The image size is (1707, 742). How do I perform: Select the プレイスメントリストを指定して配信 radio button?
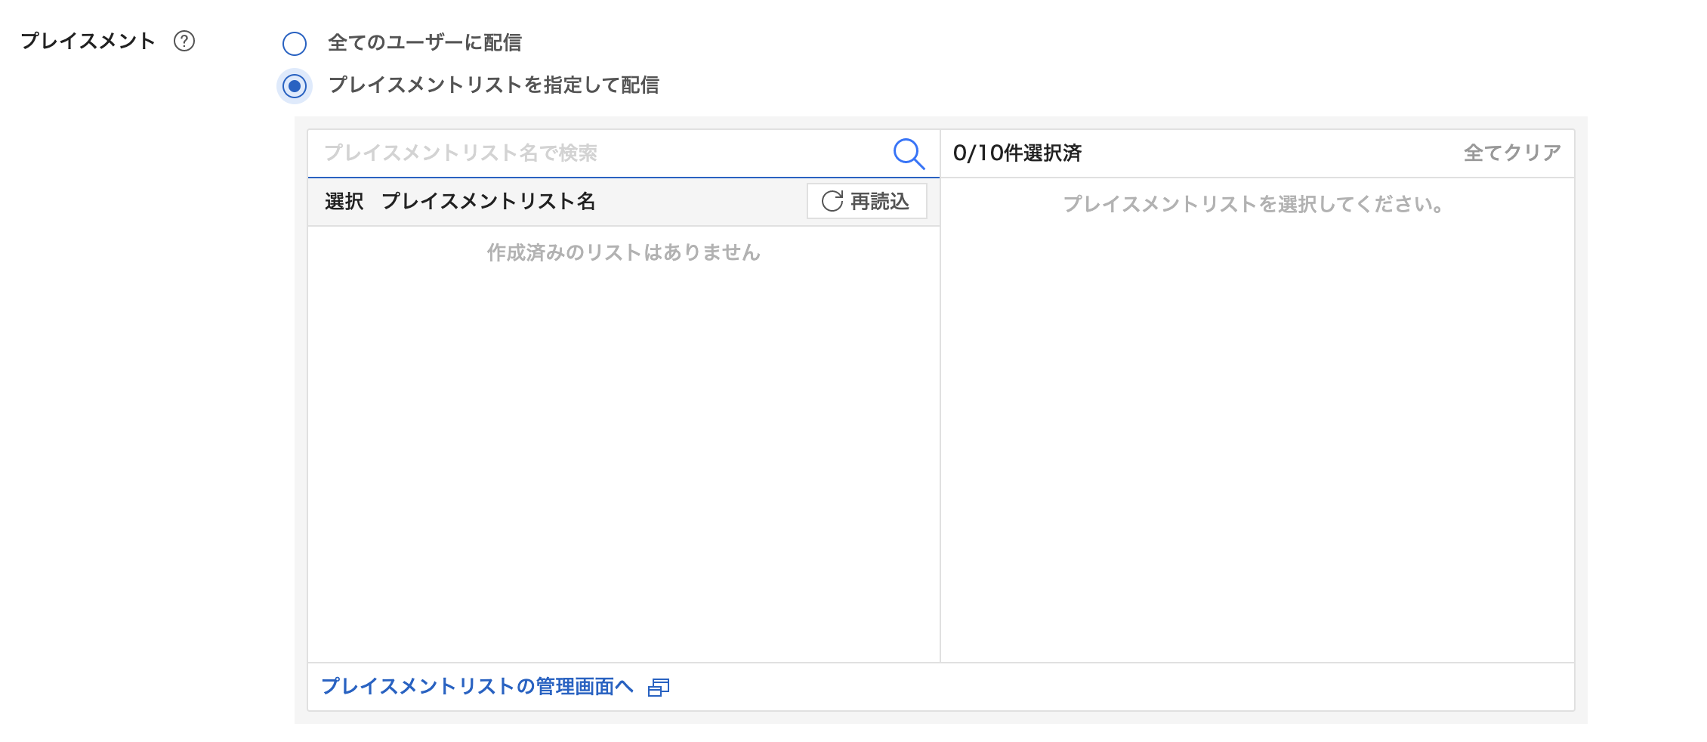click(x=295, y=86)
